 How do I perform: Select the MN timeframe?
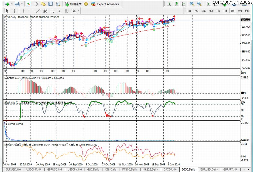point(247,11)
